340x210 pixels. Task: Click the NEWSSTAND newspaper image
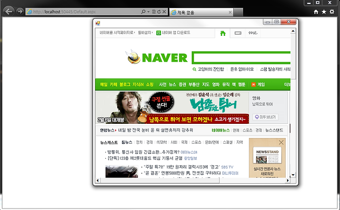(267, 156)
